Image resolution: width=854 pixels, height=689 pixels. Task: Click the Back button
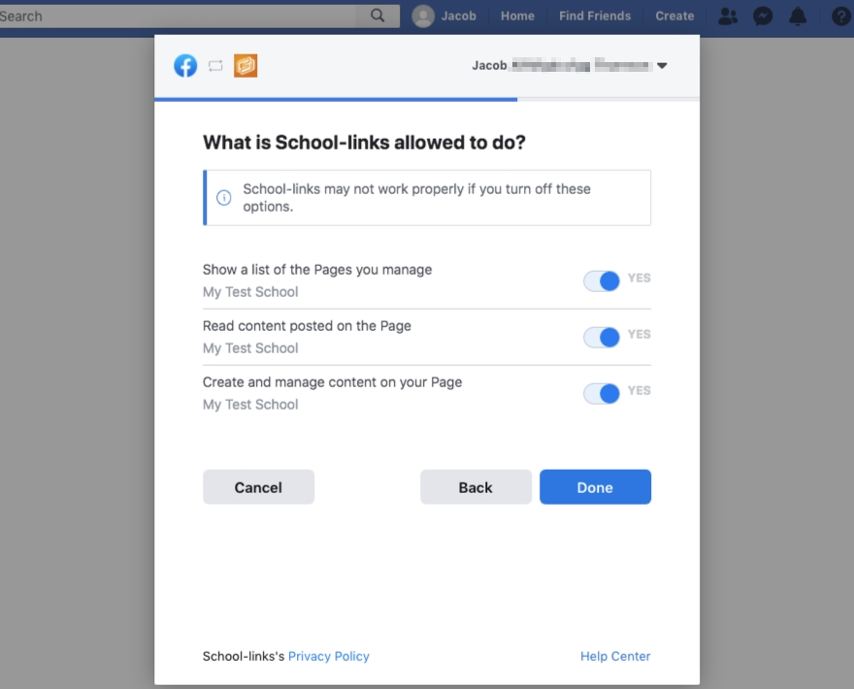click(x=476, y=487)
